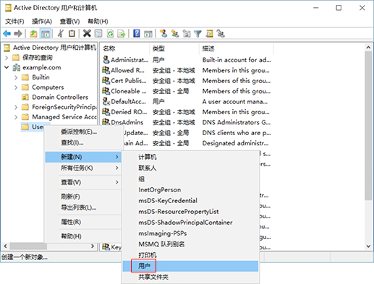Expand the 保存的查询 node
Screen dimensions: 374x284
7,58
